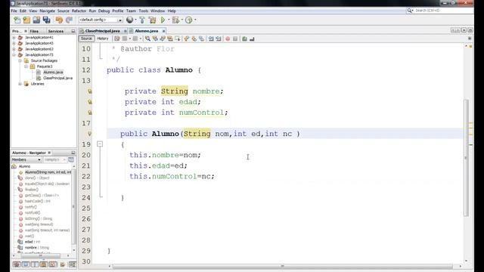The width and height of the screenshot is (484, 272).
Task: Select ClasePrincipal.java in the project tree
Action: (57, 78)
